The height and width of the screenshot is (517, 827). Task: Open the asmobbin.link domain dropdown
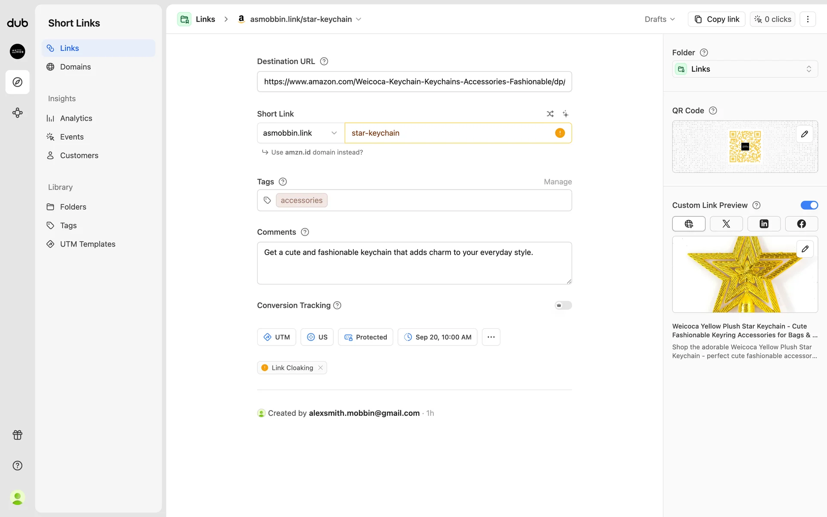pyautogui.click(x=300, y=133)
